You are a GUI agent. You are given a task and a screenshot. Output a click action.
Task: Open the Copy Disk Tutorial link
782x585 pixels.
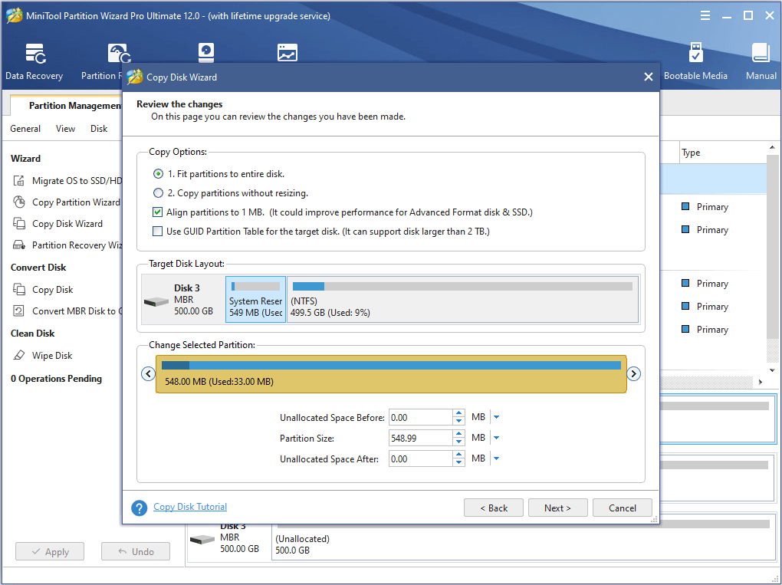[x=190, y=507]
